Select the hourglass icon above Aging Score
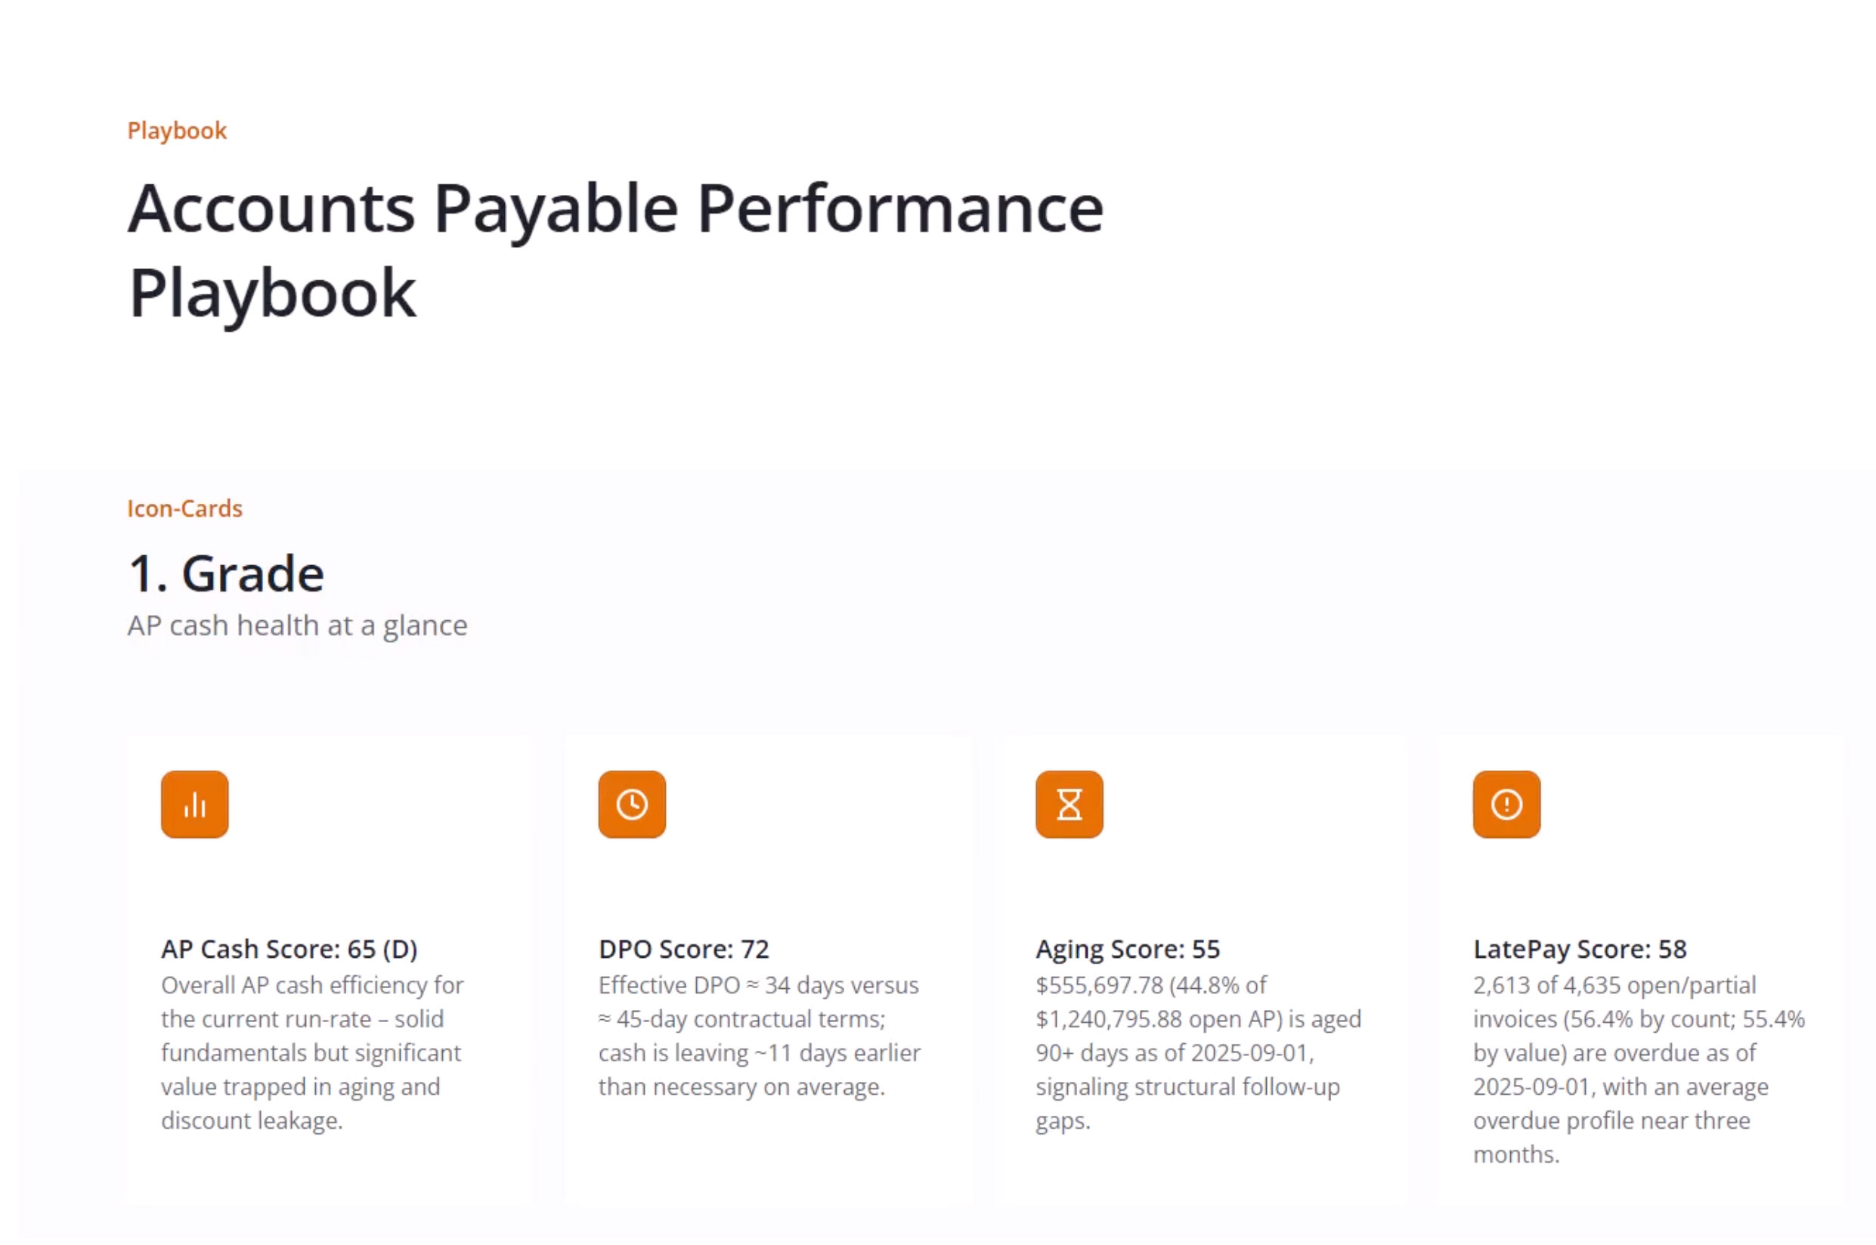The image size is (1876, 1245). 1069,805
